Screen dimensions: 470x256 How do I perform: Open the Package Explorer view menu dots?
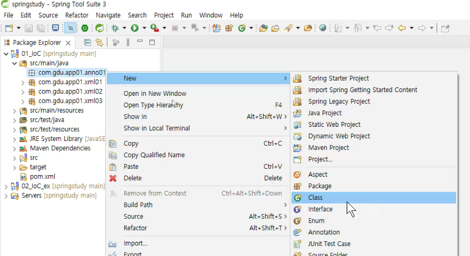pyautogui.click(x=128, y=42)
